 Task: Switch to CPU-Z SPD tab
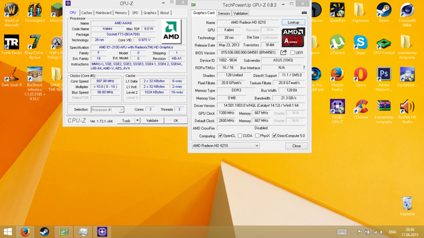135,13
